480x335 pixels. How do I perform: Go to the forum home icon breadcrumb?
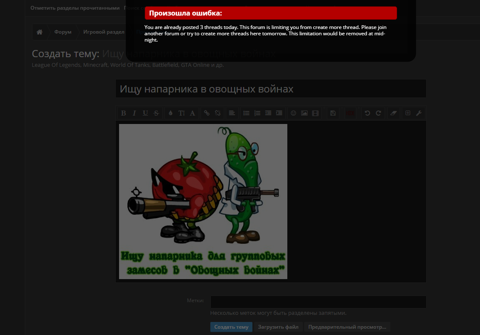[x=40, y=32]
